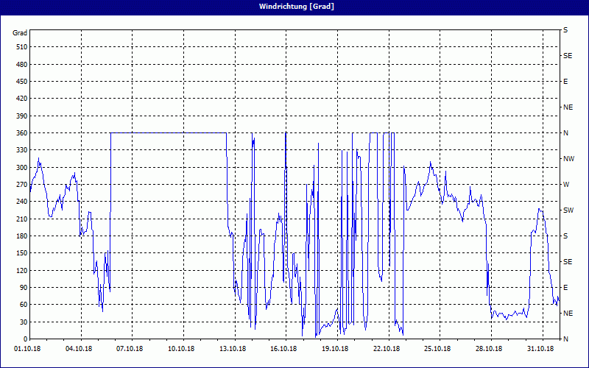
Task: Select the 'Grad' unit label on the axis
Action: click(20, 33)
